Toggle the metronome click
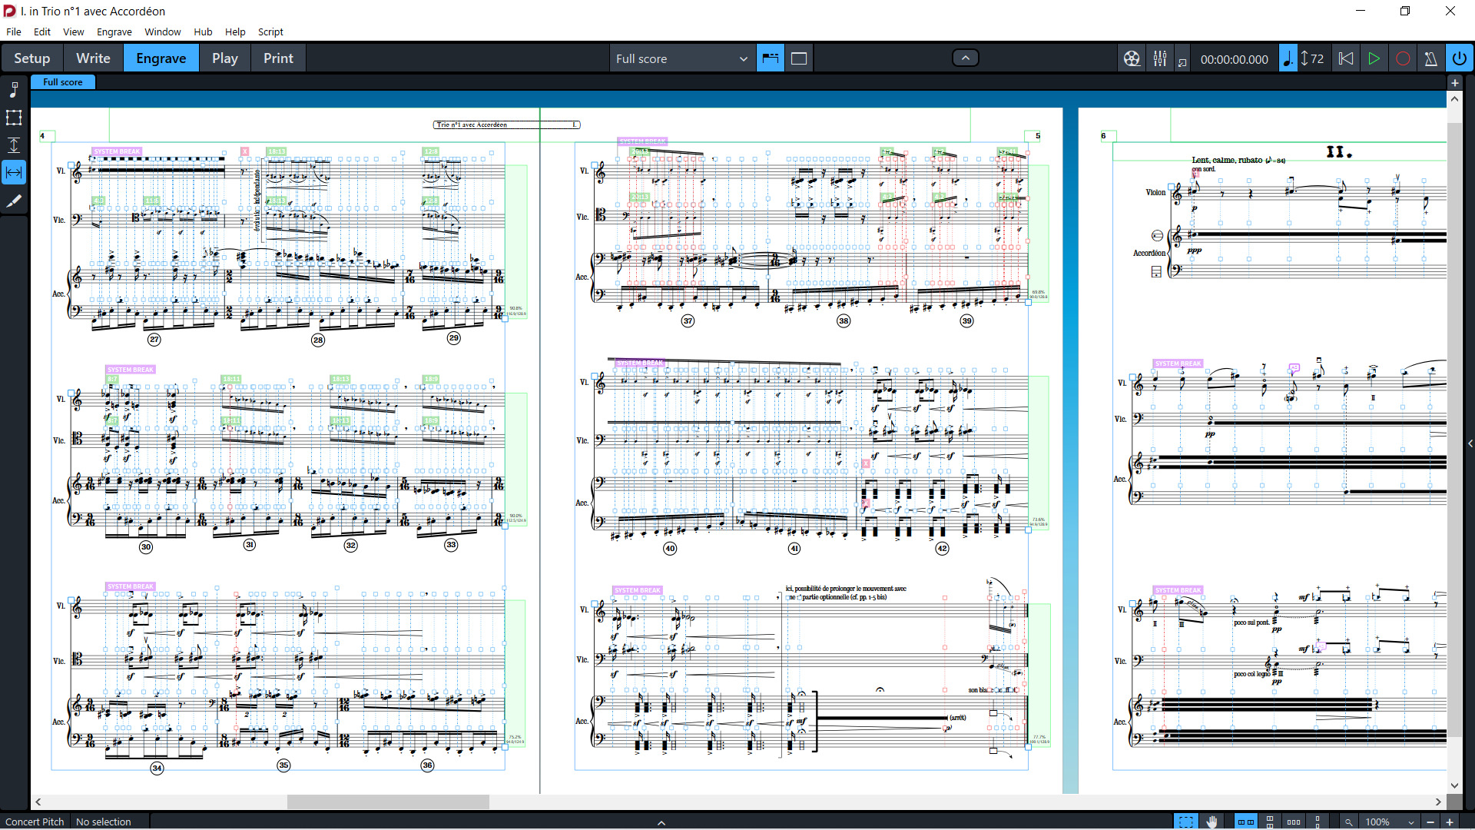 1430,58
